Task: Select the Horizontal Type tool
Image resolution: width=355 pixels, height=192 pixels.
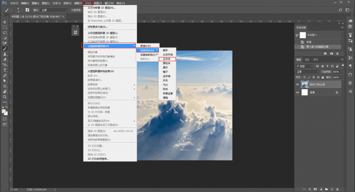Action: tap(5, 70)
